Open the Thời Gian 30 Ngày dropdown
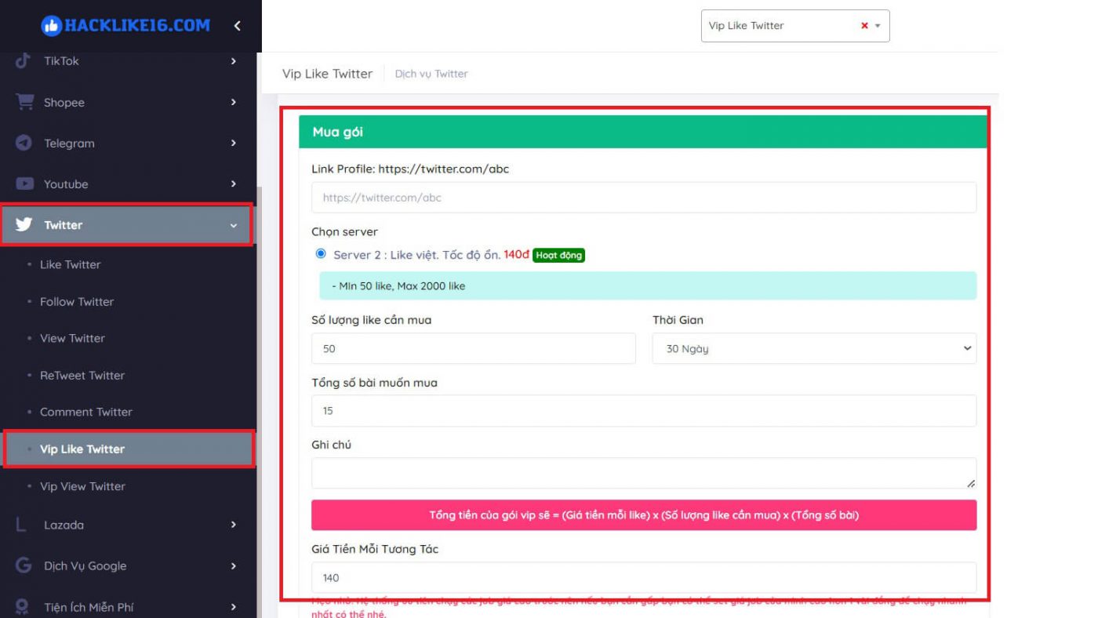The height and width of the screenshot is (618, 1098). [813, 349]
